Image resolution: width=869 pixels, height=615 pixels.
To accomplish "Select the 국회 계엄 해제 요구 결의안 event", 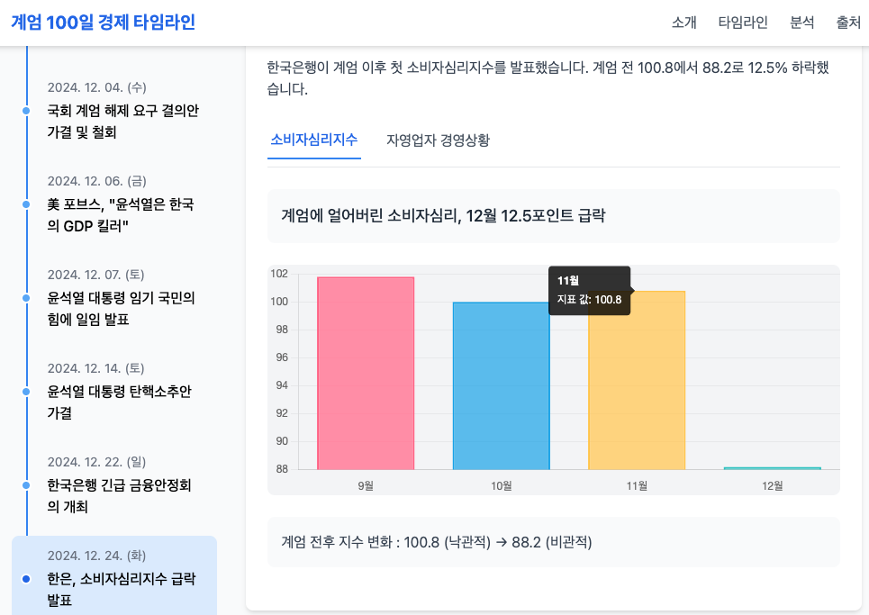I will tap(122, 121).
